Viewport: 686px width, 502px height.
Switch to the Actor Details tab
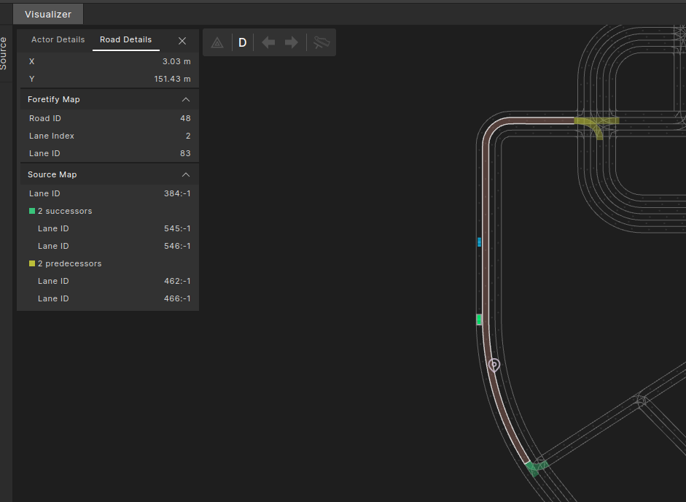click(x=58, y=40)
